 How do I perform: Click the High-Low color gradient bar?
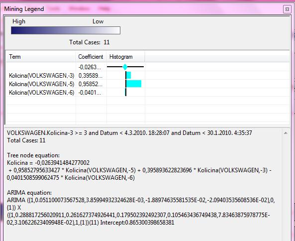(66, 30)
